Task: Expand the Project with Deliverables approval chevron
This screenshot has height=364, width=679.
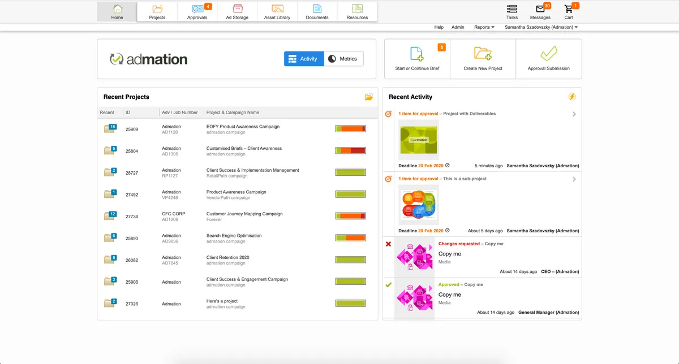Action: [x=574, y=114]
